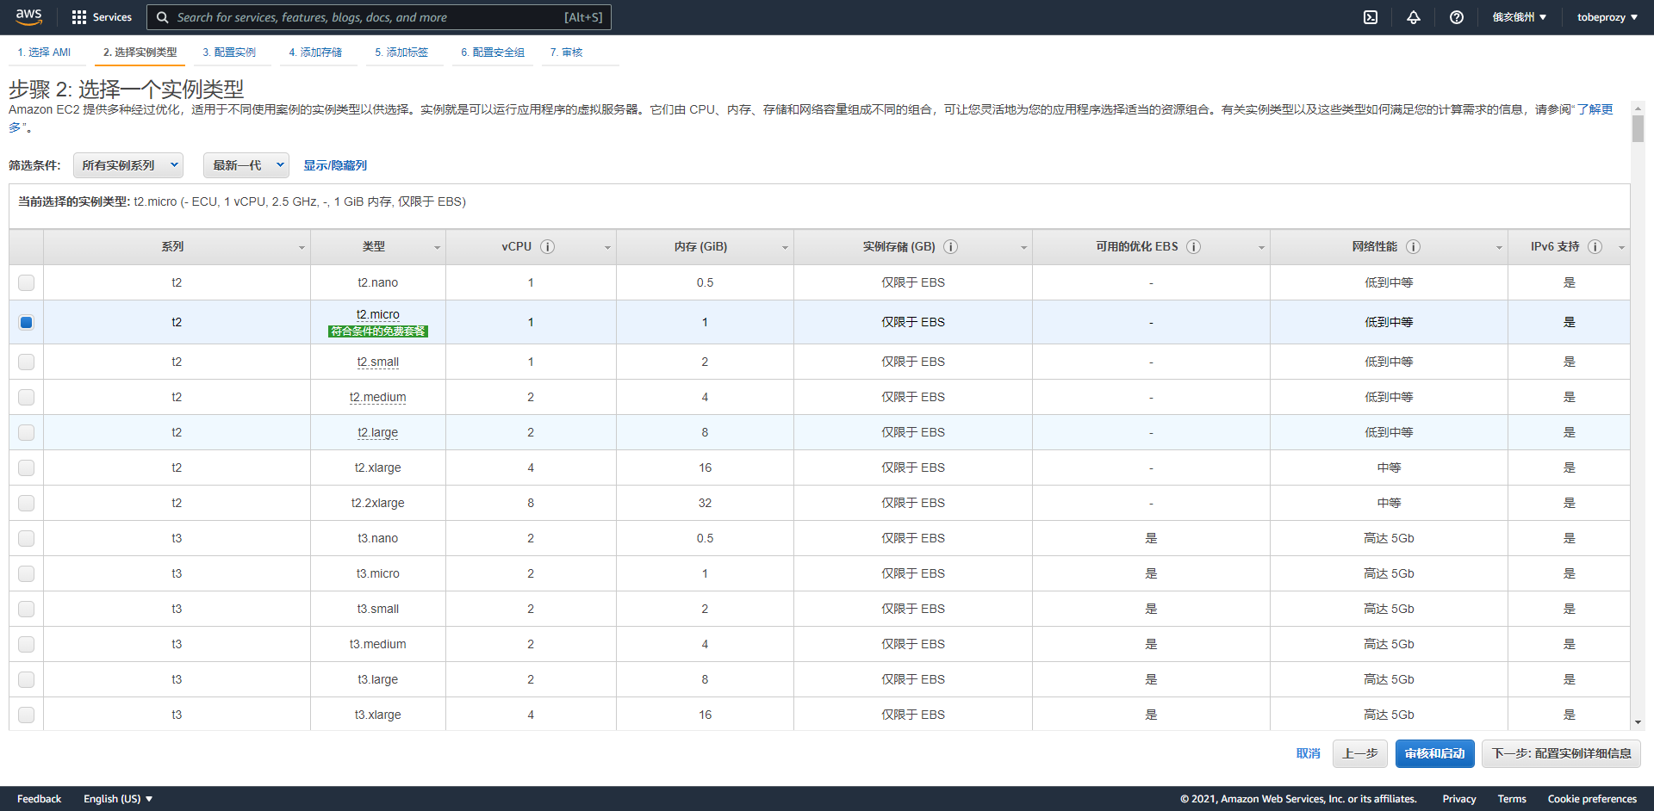Go to step 5. 添加标签
The image size is (1654, 811).
(401, 53)
